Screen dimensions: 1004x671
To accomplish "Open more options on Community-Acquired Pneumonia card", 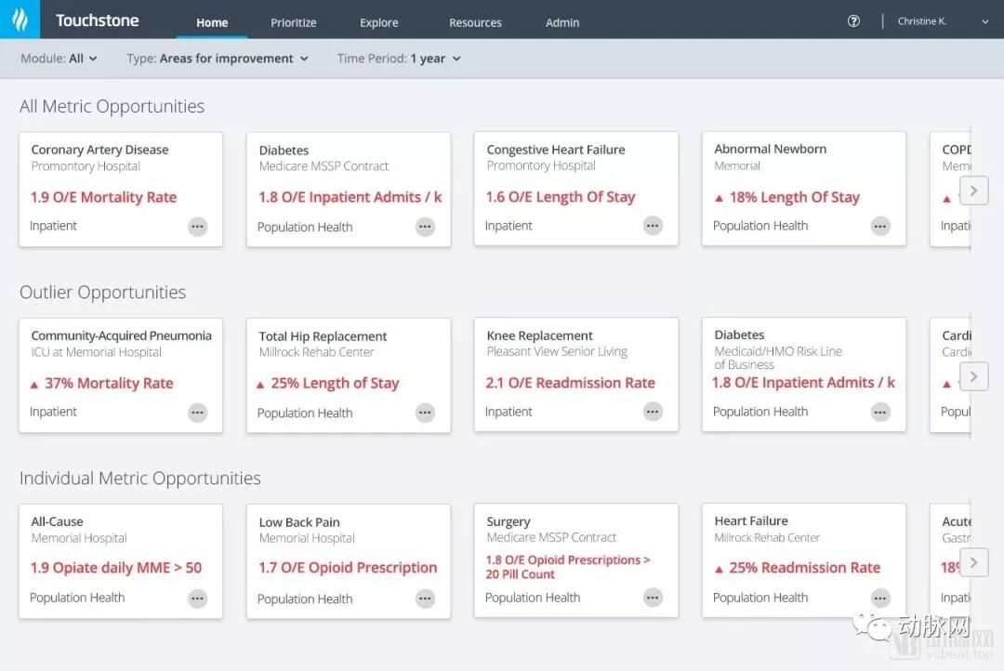I will pyautogui.click(x=197, y=413).
